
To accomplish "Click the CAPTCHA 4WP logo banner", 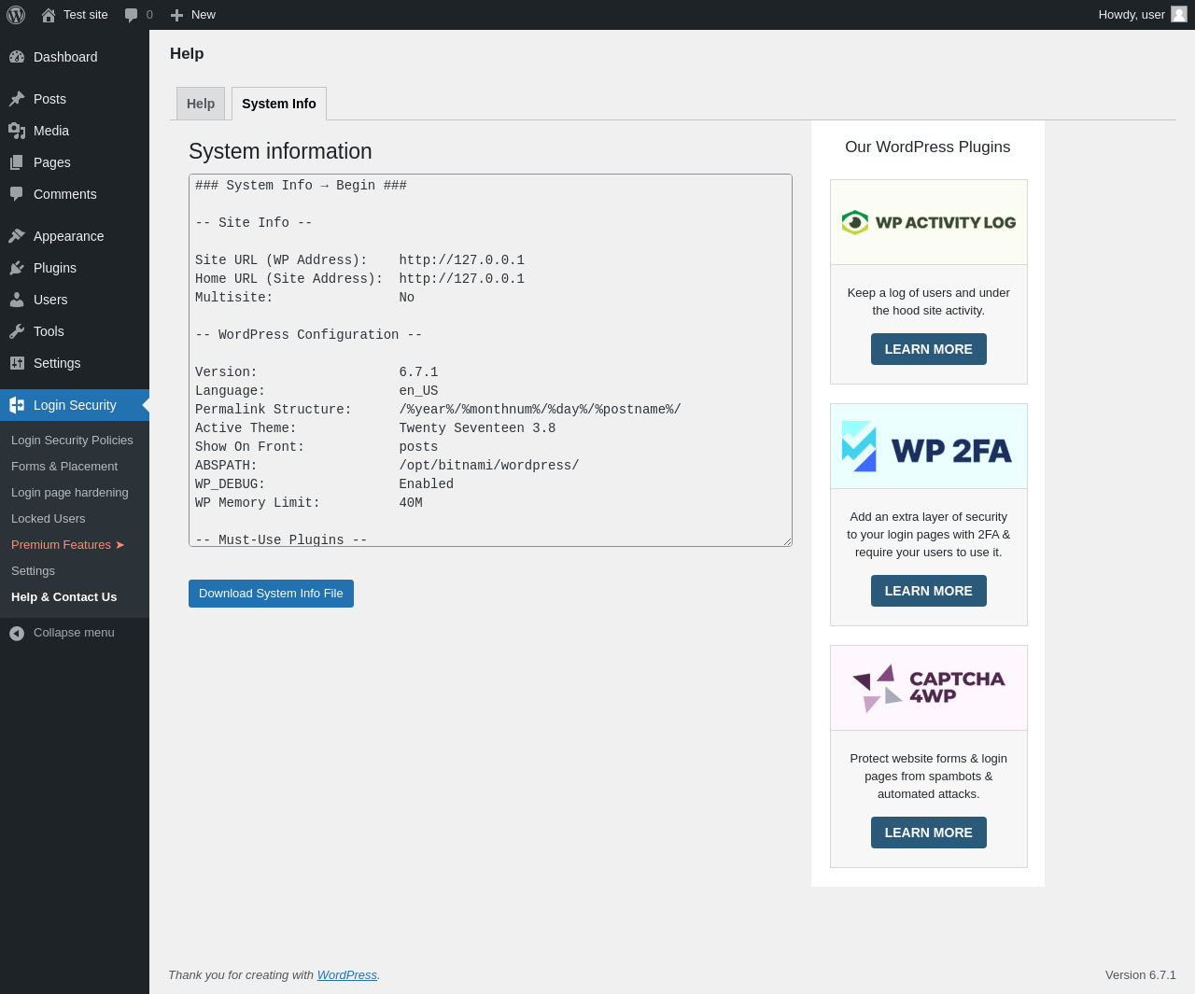I will point(929,688).
